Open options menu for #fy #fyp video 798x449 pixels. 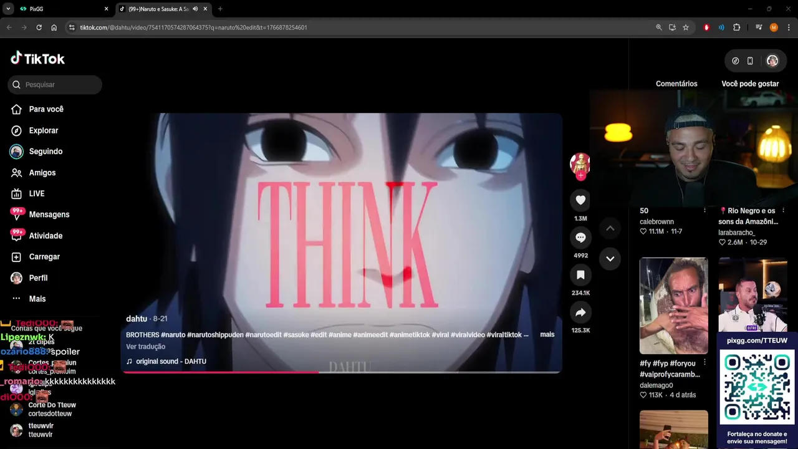[x=704, y=363]
